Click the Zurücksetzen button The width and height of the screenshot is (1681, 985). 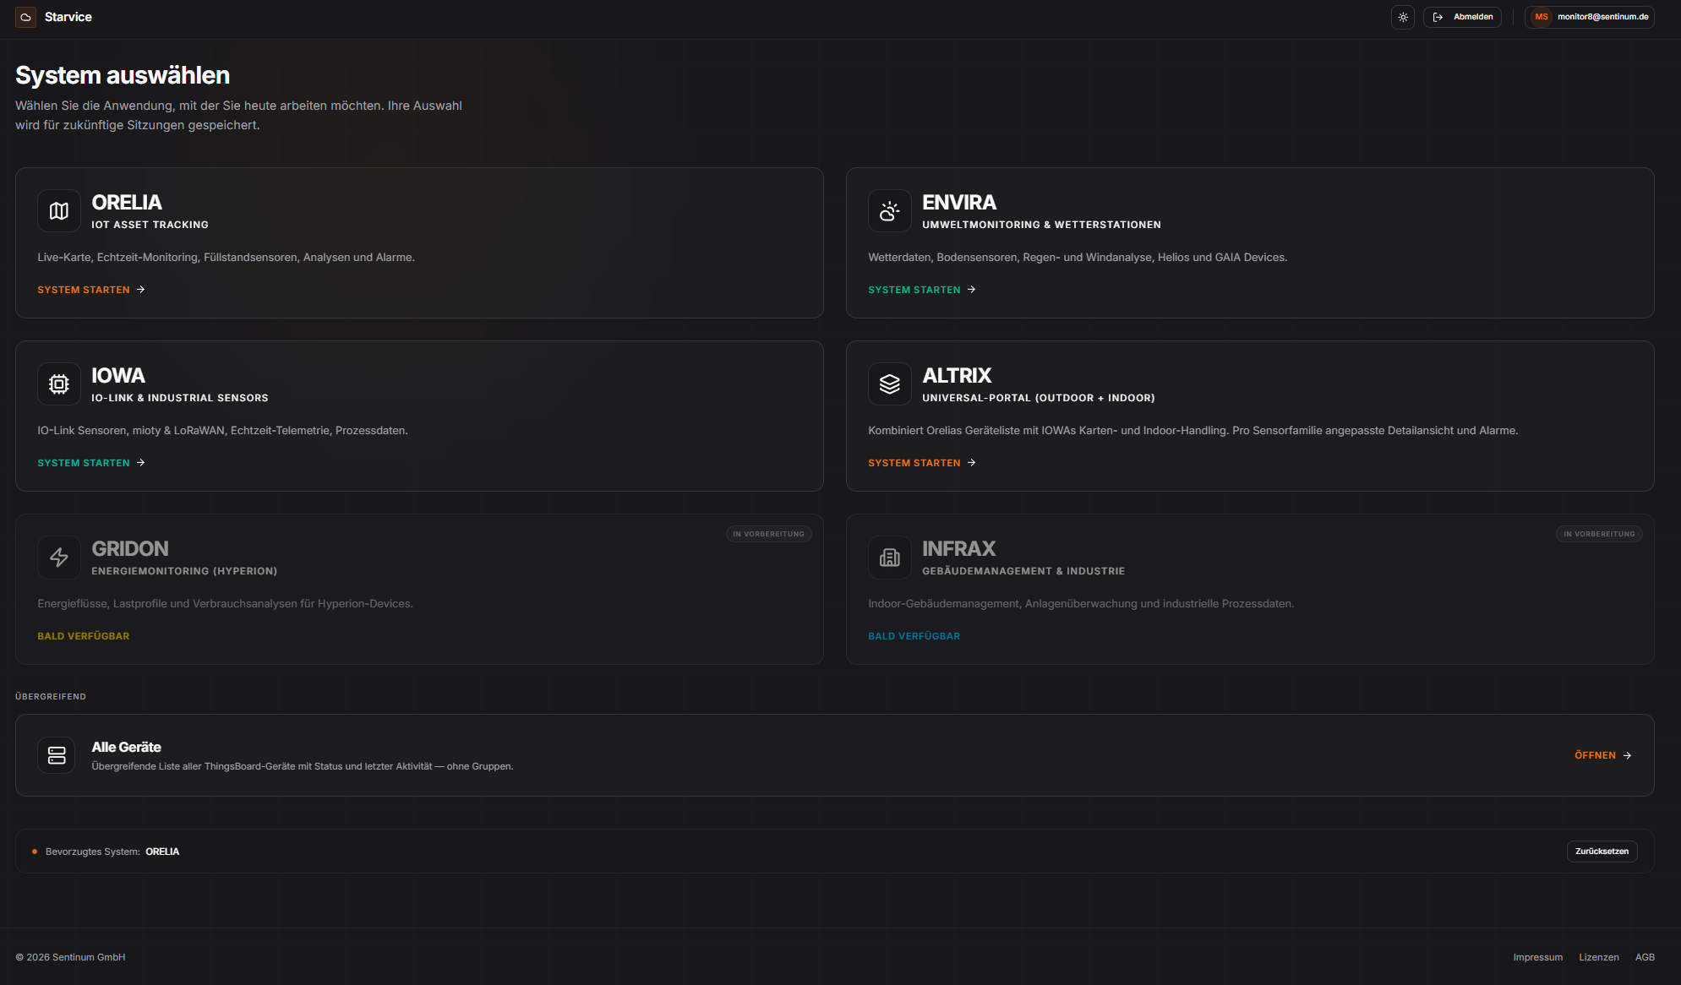(1602, 852)
